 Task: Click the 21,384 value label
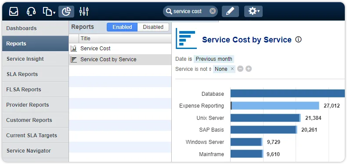[x=313, y=118]
